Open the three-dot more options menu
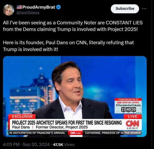 144,9
